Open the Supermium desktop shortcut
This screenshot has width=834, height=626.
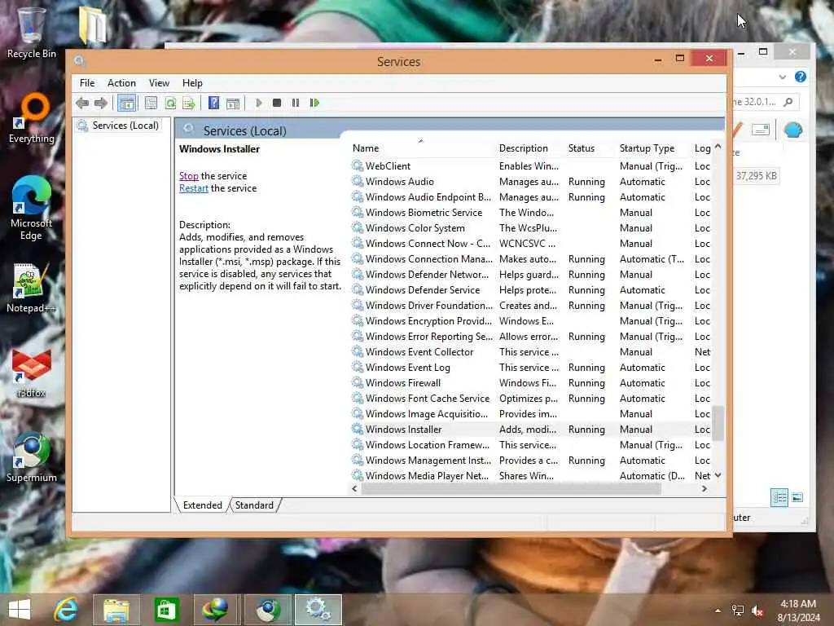(32, 458)
